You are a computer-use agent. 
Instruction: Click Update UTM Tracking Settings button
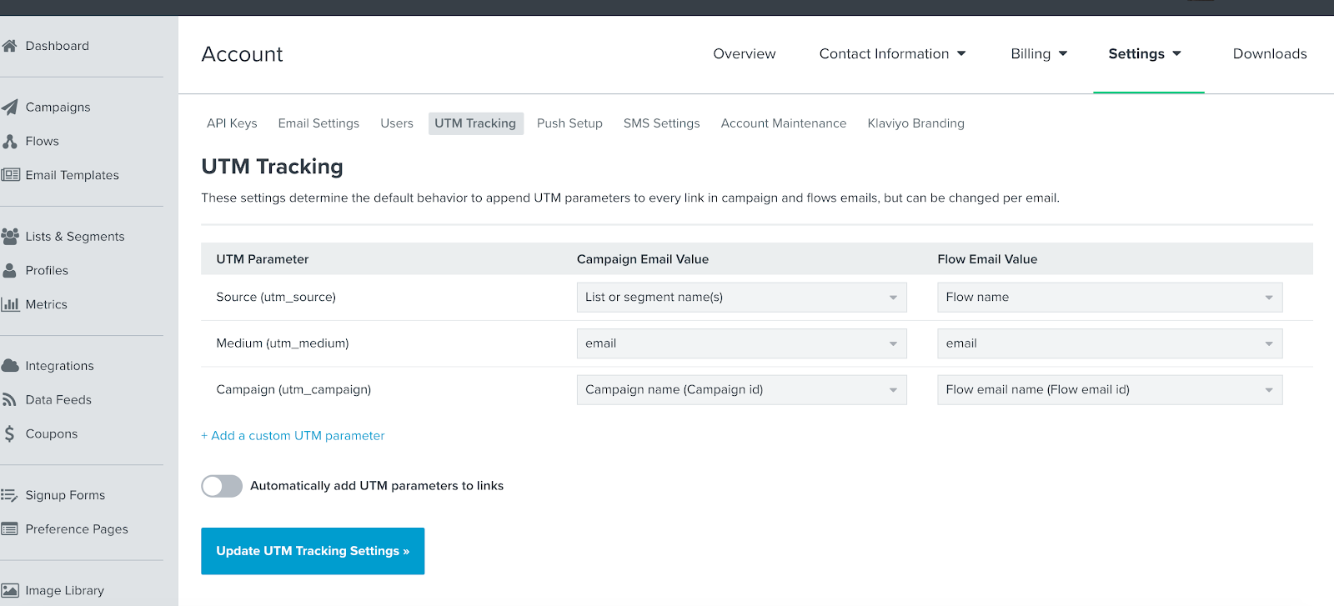click(313, 551)
